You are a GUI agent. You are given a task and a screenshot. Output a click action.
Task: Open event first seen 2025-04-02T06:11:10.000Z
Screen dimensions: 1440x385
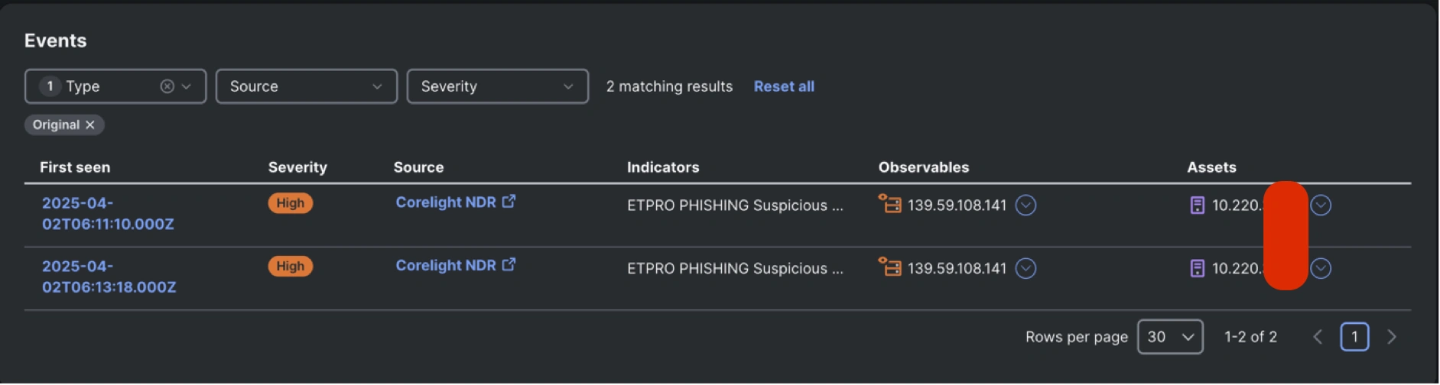(x=108, y=213)
